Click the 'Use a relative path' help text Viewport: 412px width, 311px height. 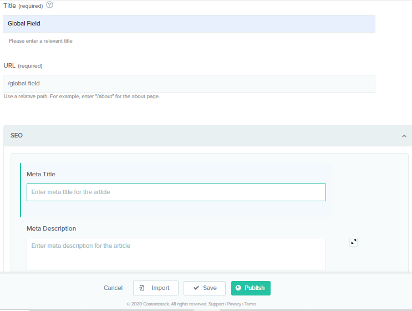pyautogui.click(x=82, y=96)
